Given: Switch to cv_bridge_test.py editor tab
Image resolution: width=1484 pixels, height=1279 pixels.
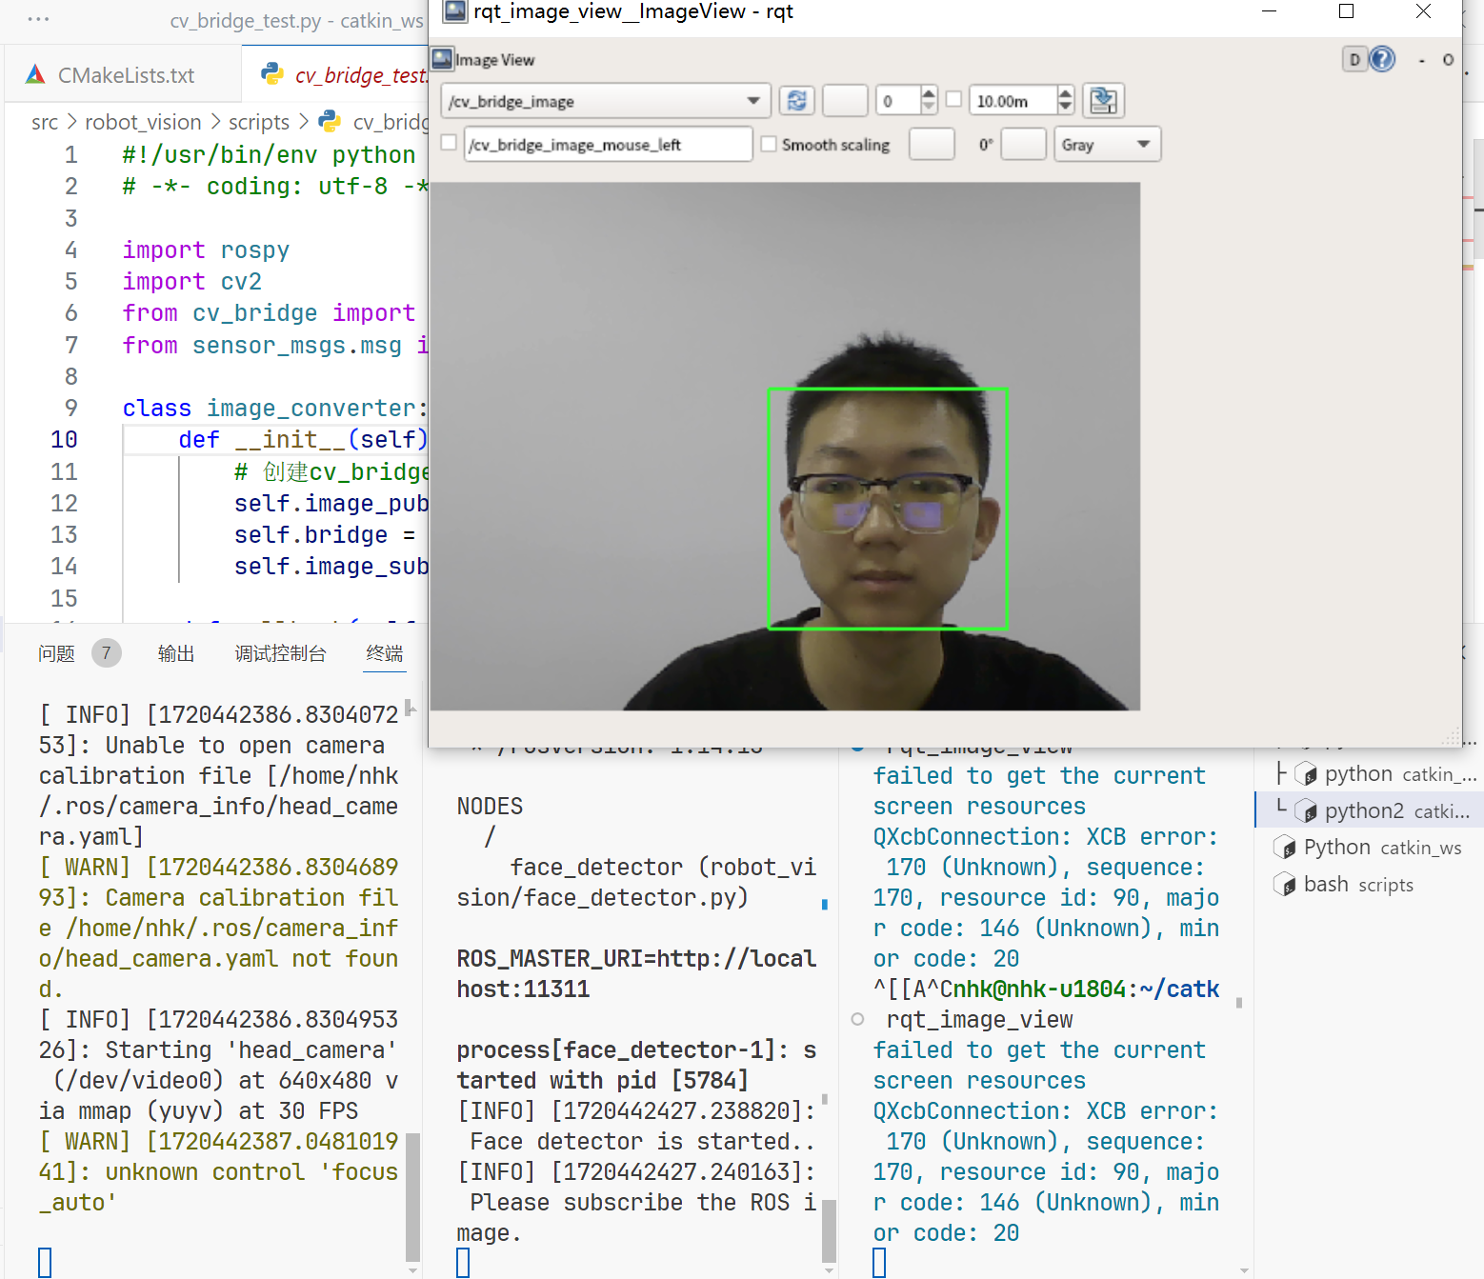Looking at the screenshot, I should click(x=335, y=75).
